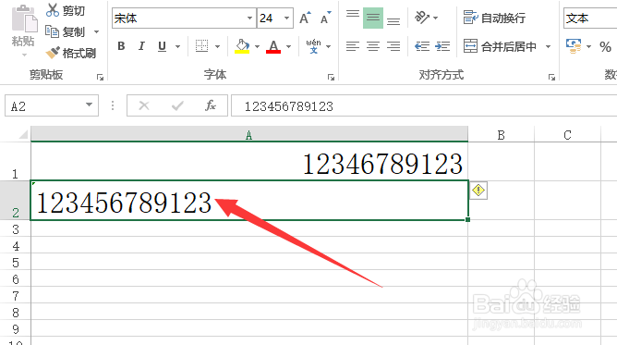Toggle Wrap Text (自动换行)
This screenshot has height=345, width=617.
coord(494,18)
